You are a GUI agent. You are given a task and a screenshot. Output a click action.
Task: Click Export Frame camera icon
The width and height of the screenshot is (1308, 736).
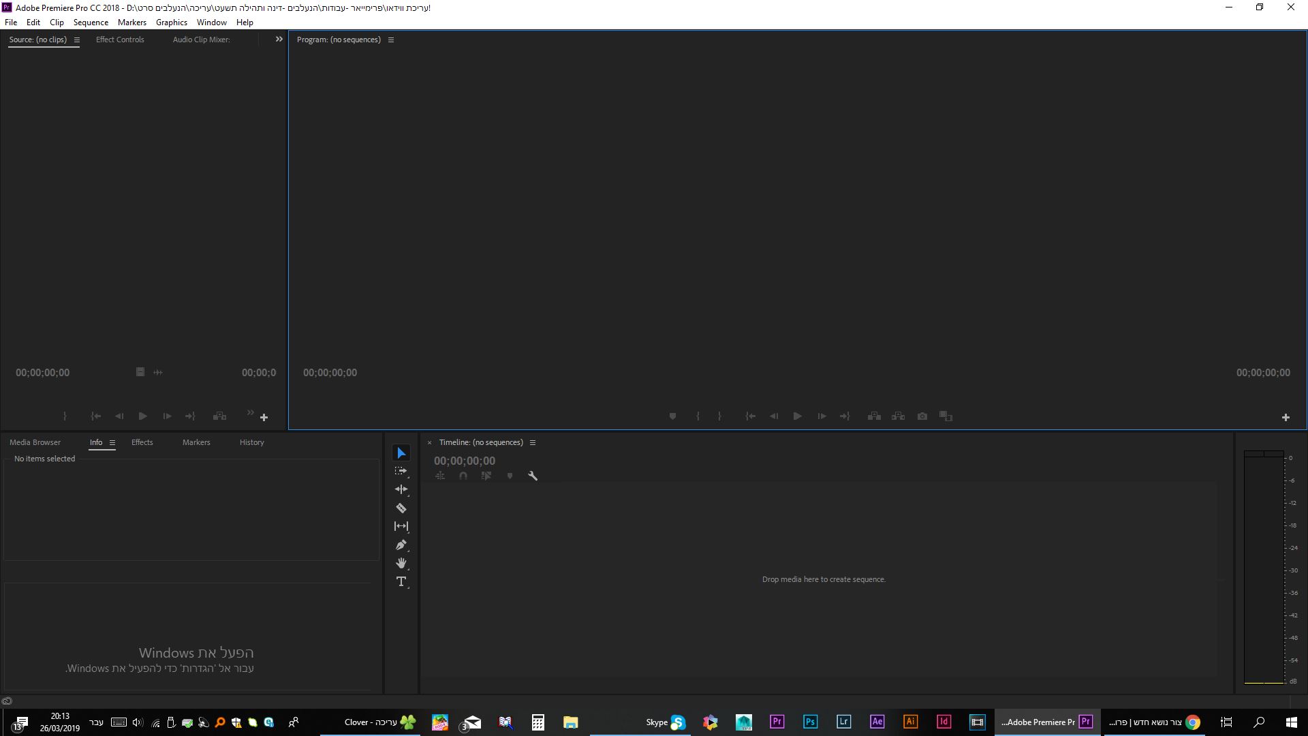pyautogui.click(x=922, y=416)
